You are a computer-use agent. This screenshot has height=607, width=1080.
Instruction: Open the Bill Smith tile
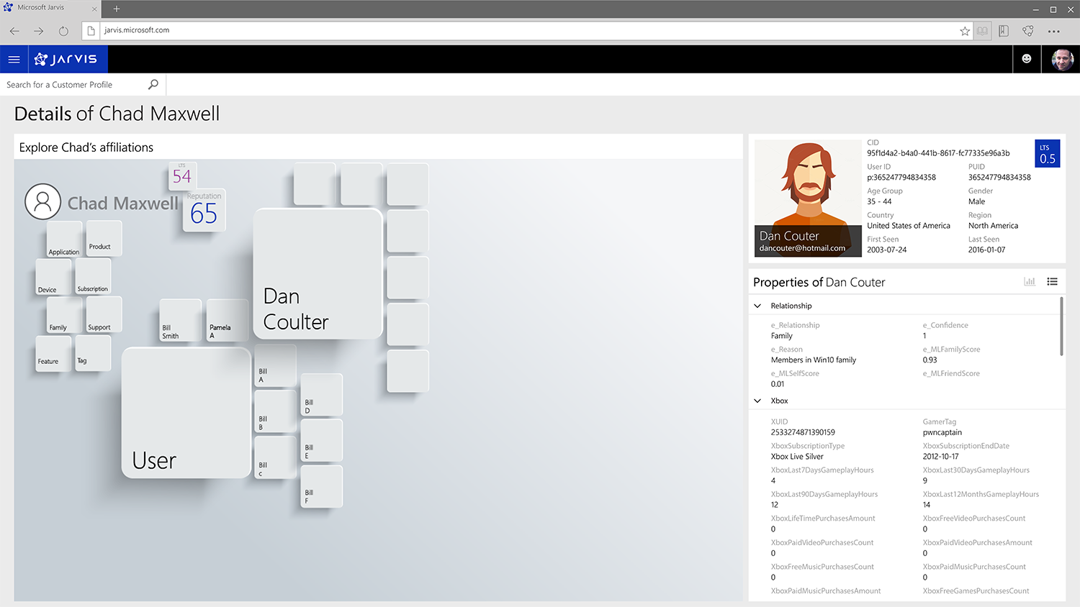click(180, 320)
